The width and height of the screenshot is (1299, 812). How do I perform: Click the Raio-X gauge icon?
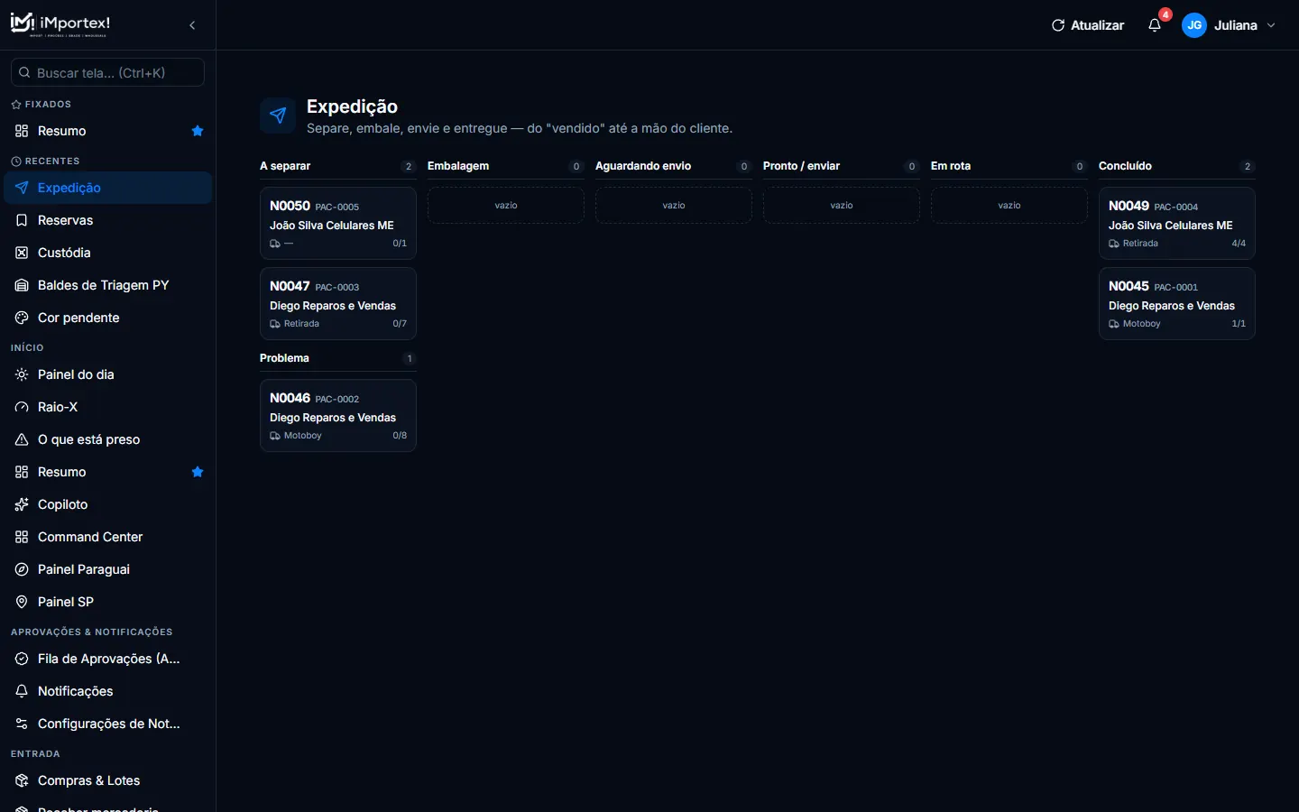22,407
